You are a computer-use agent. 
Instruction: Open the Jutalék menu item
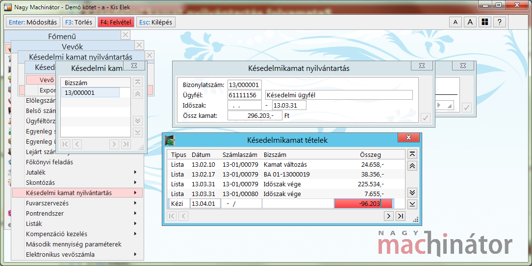[77, 172]
